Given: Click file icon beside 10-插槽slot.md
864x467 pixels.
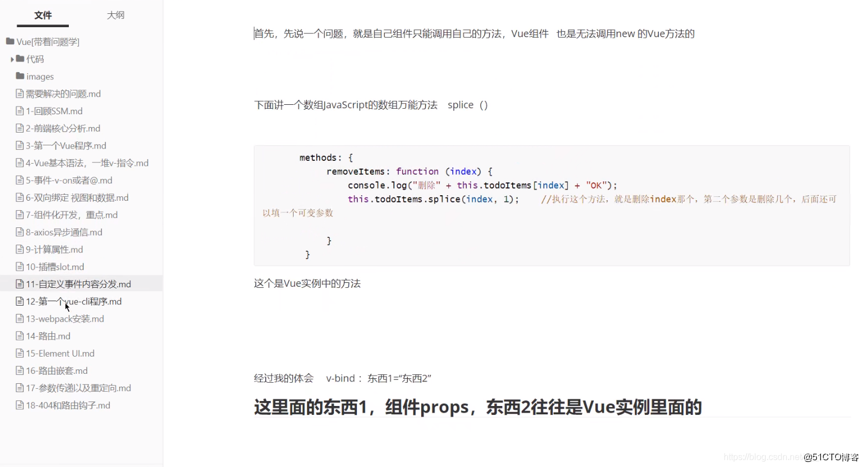Looking at the screenshot, I should [20, 267].
